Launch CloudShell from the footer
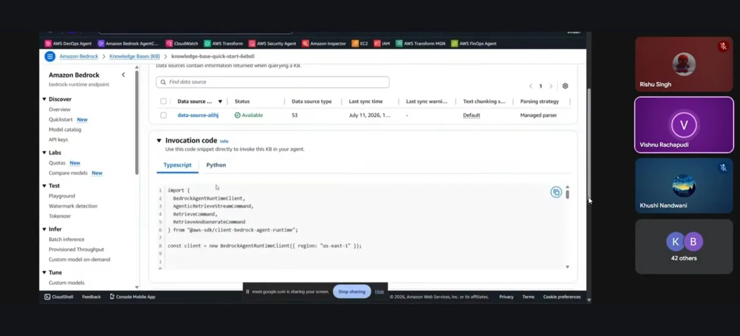Screen dimensions: 740x336 [59, 297]
